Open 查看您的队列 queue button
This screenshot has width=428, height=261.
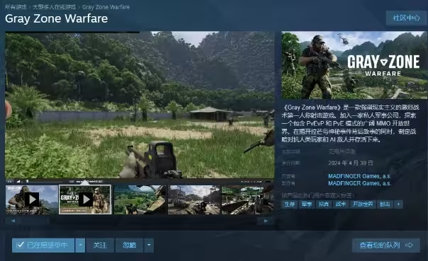(386, 245)
